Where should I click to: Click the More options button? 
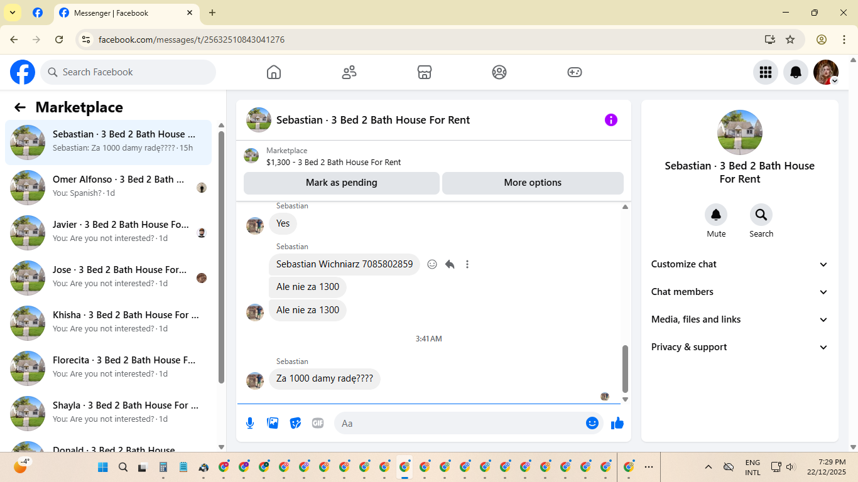tap(533, 183)
